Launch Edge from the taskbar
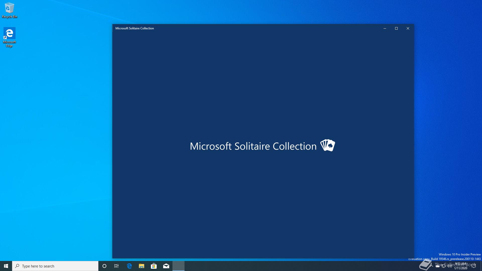 point(129,266)
